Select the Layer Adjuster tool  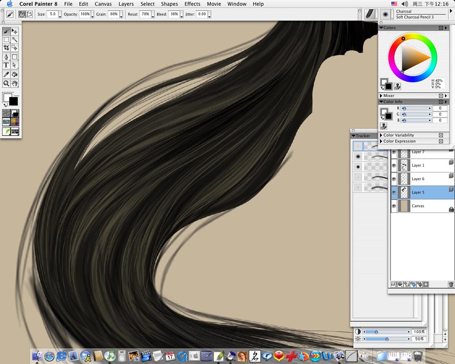[x=14, y=31]
